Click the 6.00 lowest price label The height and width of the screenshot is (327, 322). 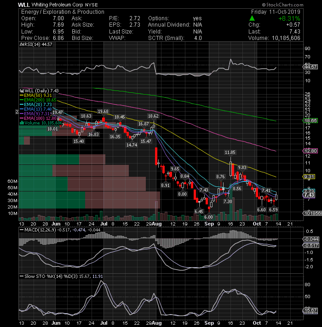point(209,217)
